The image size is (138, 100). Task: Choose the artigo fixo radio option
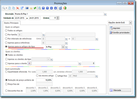[x=56, y=76]
